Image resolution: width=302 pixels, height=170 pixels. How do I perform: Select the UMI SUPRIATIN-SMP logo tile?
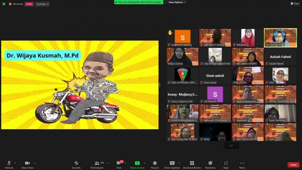click(x=183, y=75)
